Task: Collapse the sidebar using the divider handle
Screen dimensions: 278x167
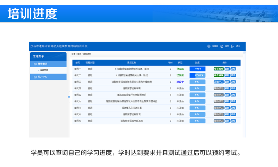Action: 68,97
